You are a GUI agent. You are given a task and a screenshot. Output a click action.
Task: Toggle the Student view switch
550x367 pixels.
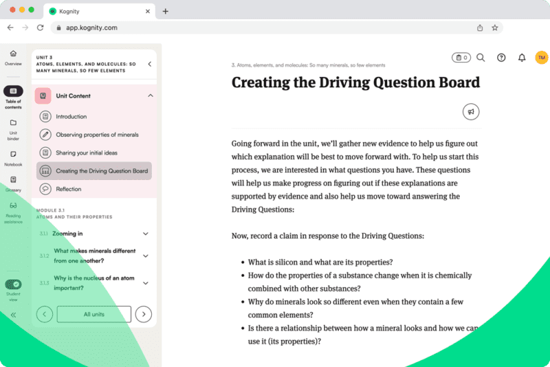pos(13,285)
